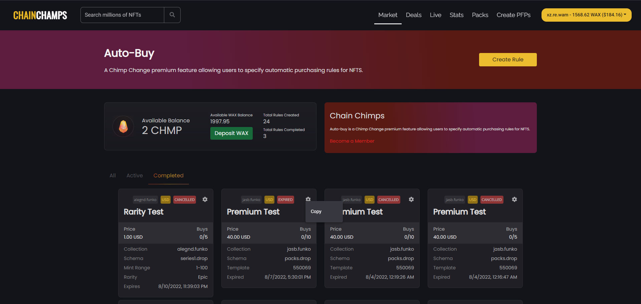Click the EXPIRED status badge

285,200
